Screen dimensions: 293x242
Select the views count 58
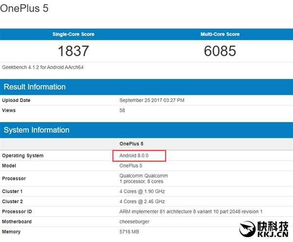click(122, 110)
